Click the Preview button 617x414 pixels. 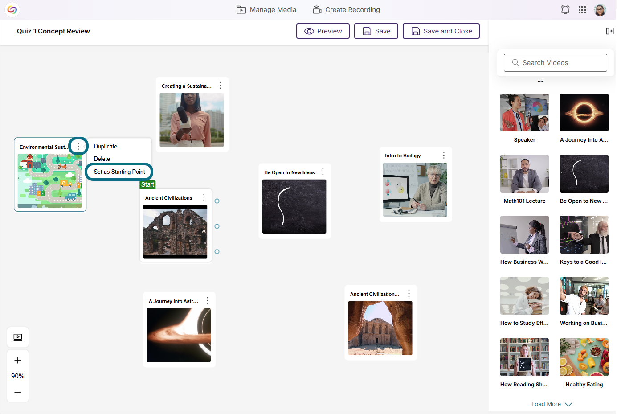click(x=323, y=31)
